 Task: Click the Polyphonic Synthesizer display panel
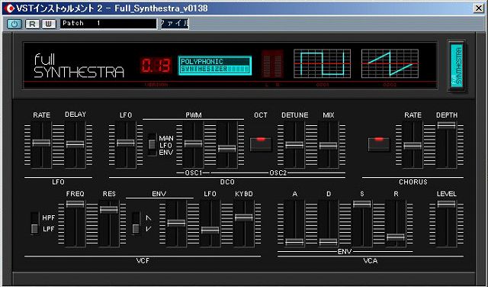pos(215,66)
